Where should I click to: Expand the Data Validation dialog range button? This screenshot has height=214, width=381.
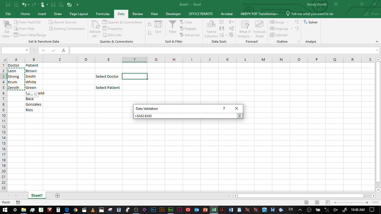point(239,116)
